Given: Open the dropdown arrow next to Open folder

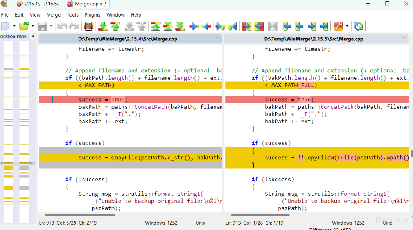Looking at the screenshot, I should tap(32, 26).
